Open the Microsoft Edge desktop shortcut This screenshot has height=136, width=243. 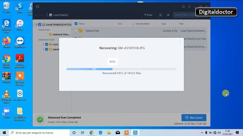pos(6,26)
